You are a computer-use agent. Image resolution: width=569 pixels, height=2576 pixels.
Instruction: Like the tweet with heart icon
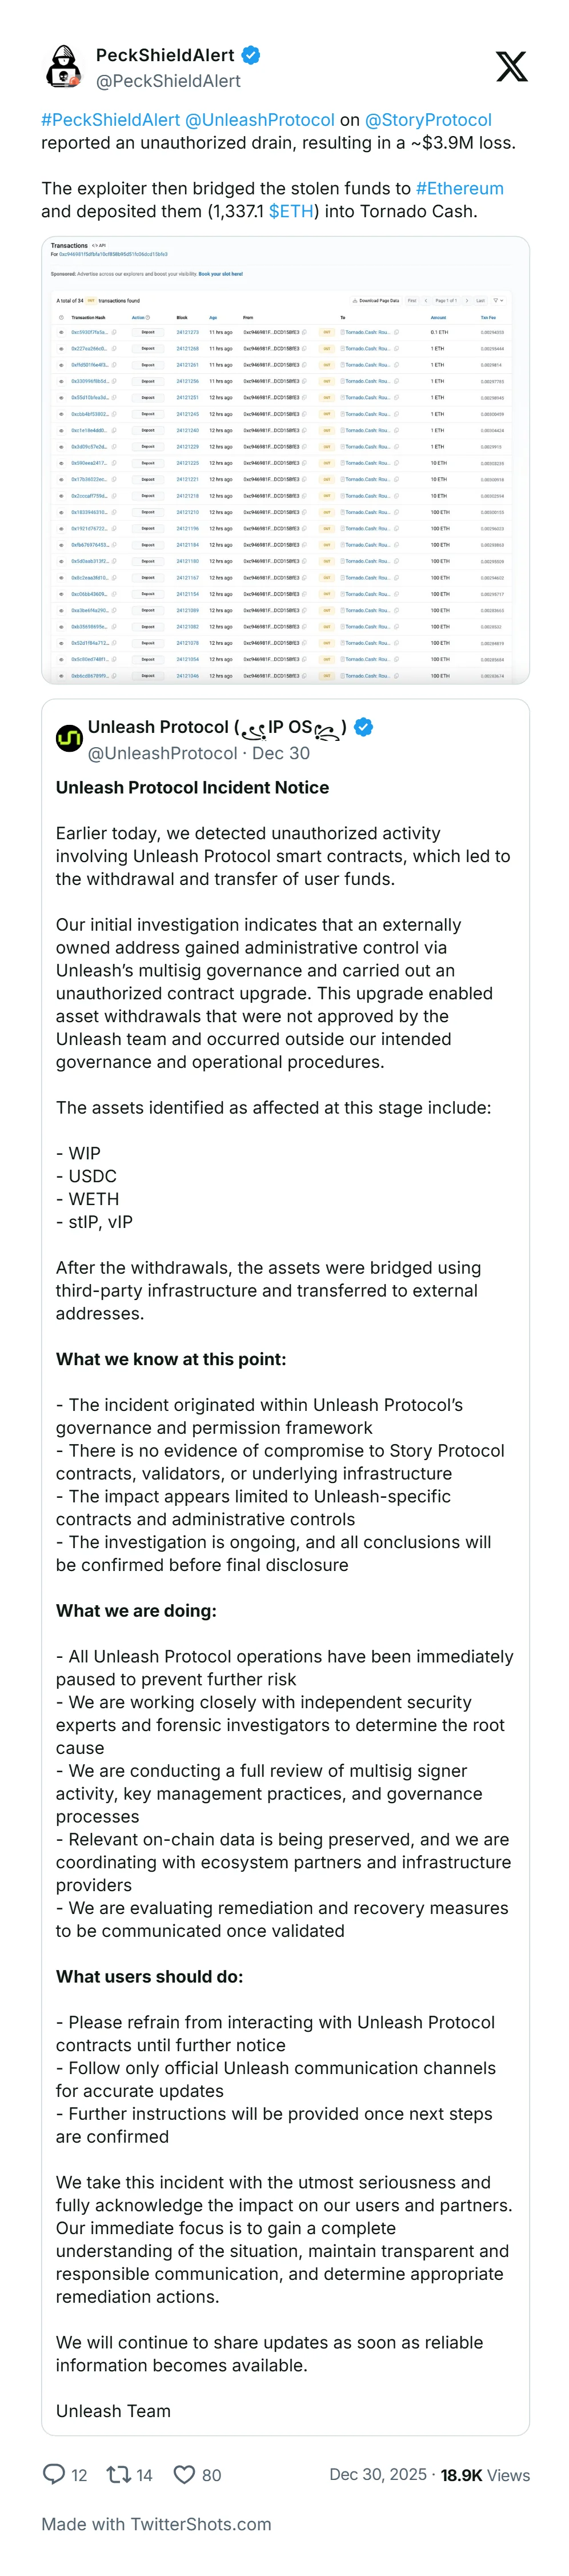pos(184,2473)
